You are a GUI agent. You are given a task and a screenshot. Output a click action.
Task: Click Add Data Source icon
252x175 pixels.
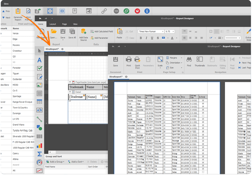(x=83, y=33)
